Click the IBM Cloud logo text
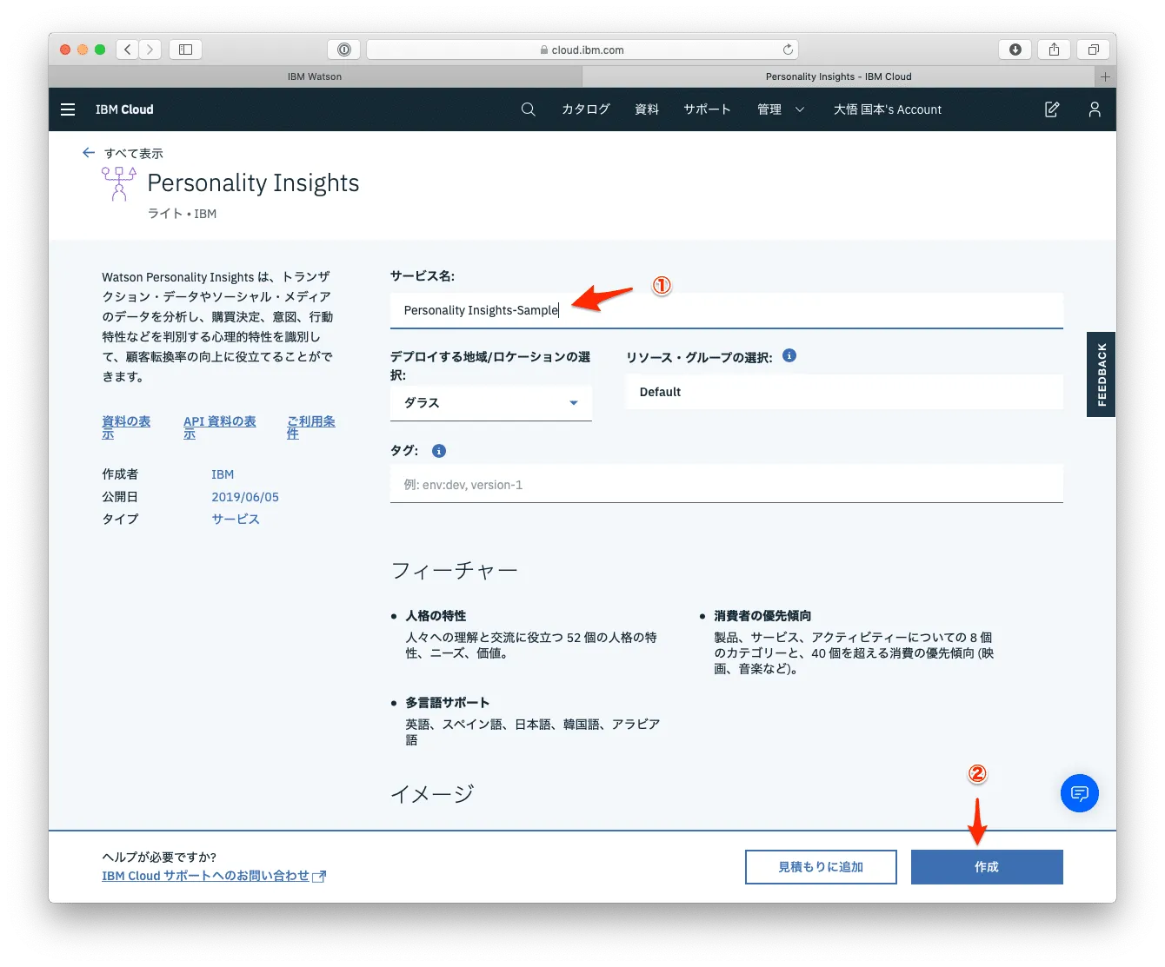 point(124,109)
